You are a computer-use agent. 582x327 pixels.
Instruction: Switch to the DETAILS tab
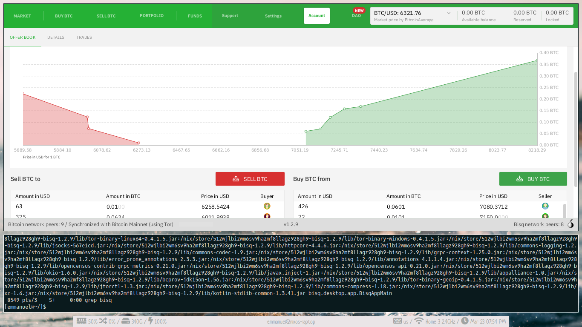pyautogui.click(x=56, y=37)
